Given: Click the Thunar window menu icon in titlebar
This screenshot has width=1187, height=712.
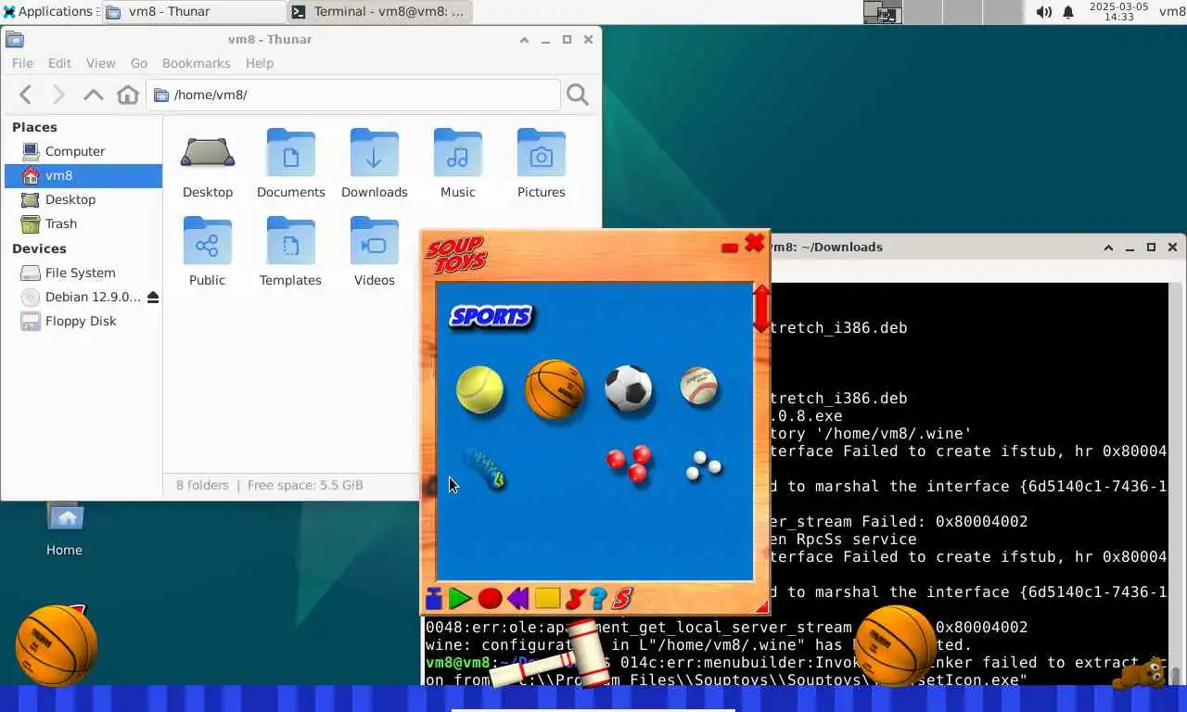Looking at the screenshot, I should pos(15,40).
